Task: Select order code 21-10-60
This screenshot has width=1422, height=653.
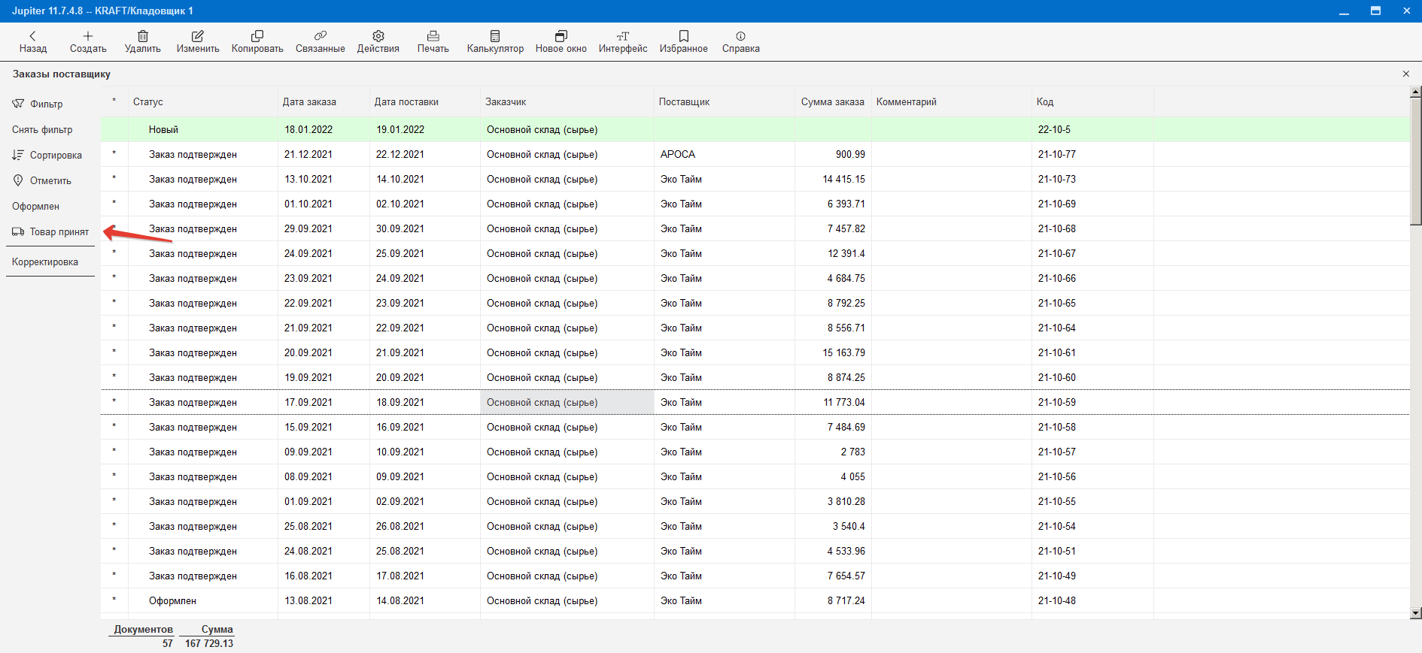Action: tap(1057, 377)
